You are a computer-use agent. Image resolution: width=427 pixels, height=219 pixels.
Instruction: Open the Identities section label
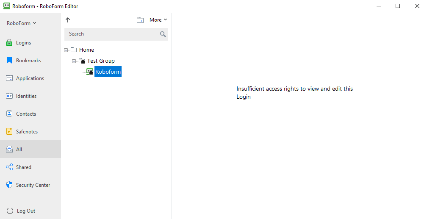pyautogui.click(x=26, y=96)
